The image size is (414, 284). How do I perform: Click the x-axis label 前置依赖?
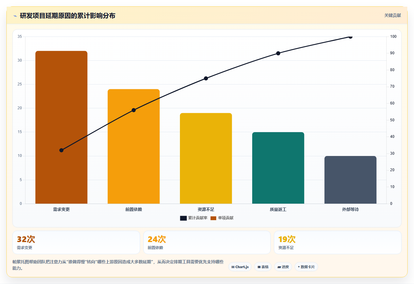(133, 210)
